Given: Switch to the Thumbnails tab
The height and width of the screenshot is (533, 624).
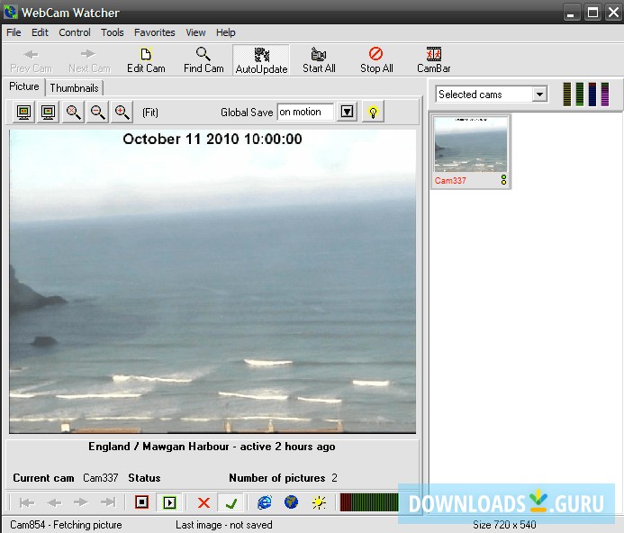Looking at the screenshot, I should tap(74, 88).
